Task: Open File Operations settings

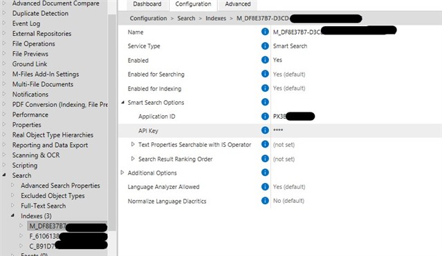Action: [33, 43]
